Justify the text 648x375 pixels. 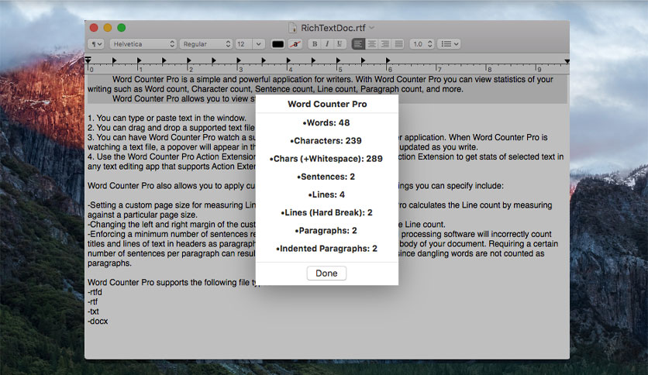pyautogui.click(x=398, y=44)
